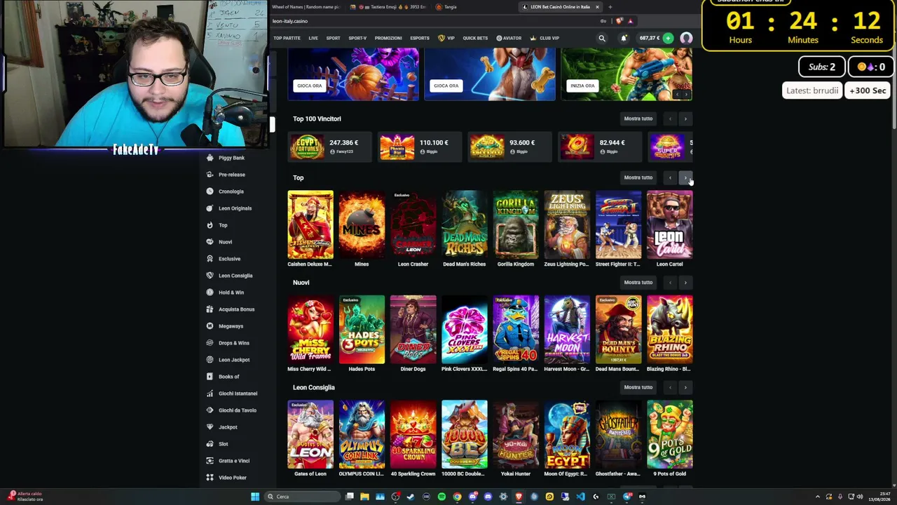Go to next page of Top 100 Vincitori

click(685, 119)
